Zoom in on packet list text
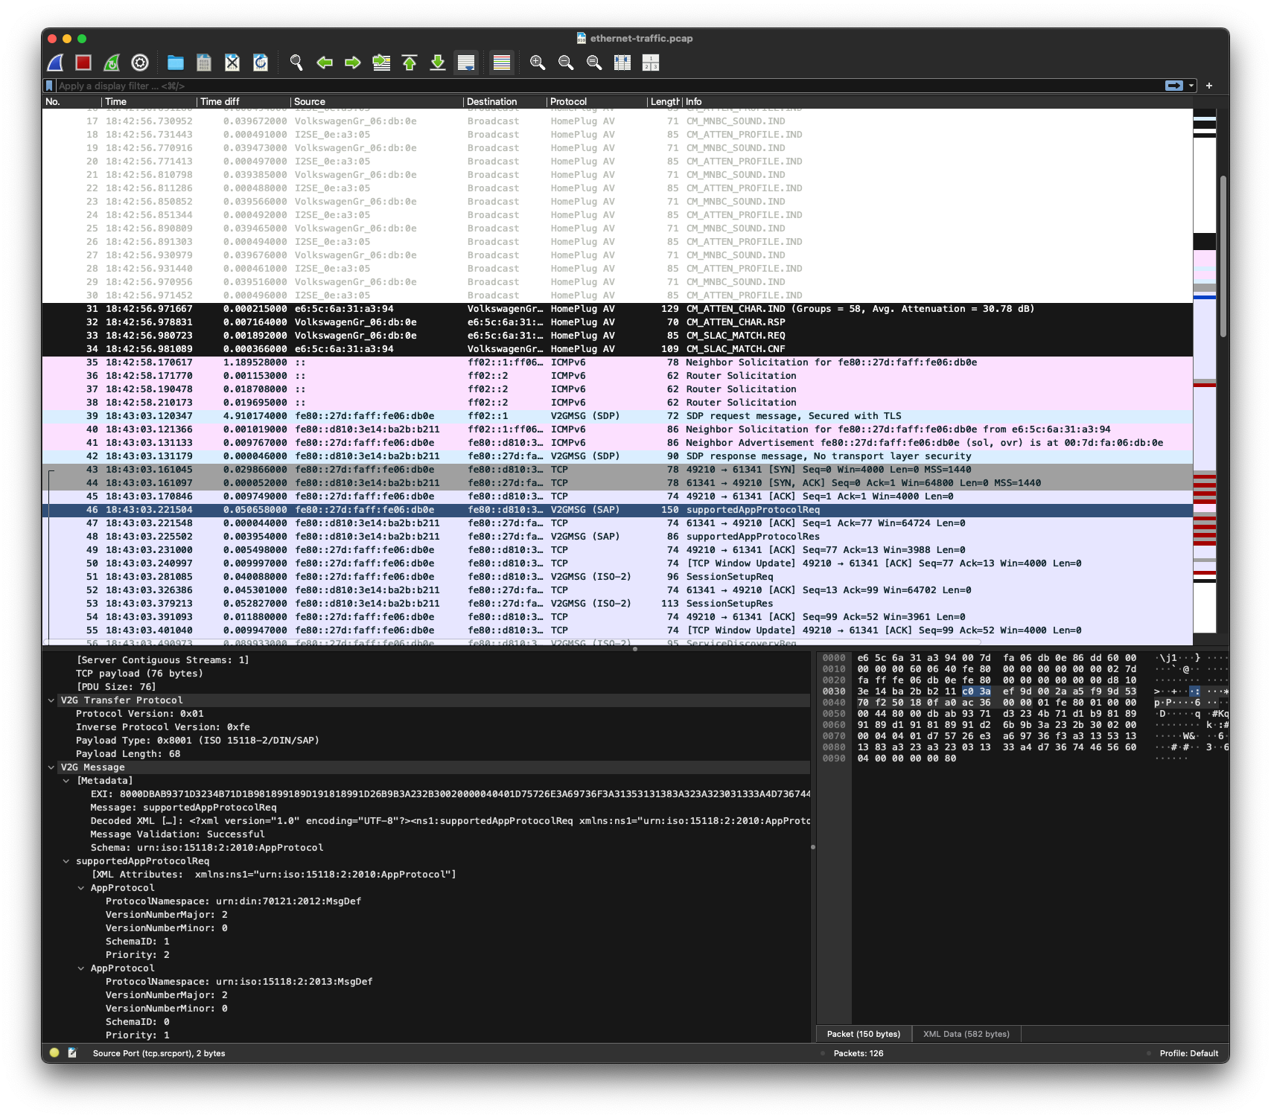The height and width of the screenshot is (1118, 1271). coord(538,63)
